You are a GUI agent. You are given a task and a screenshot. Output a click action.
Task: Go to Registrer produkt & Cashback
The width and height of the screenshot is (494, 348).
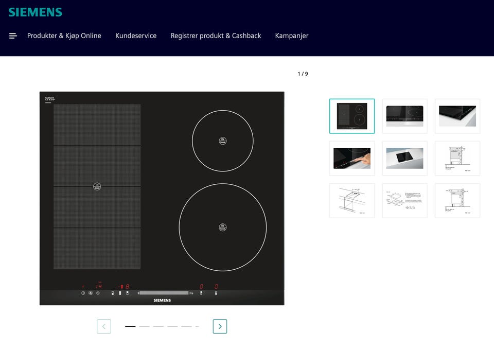click(216, 36)
